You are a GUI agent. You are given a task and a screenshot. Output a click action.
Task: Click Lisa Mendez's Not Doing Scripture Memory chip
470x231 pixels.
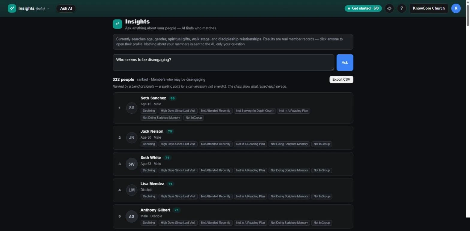[289, 196]
